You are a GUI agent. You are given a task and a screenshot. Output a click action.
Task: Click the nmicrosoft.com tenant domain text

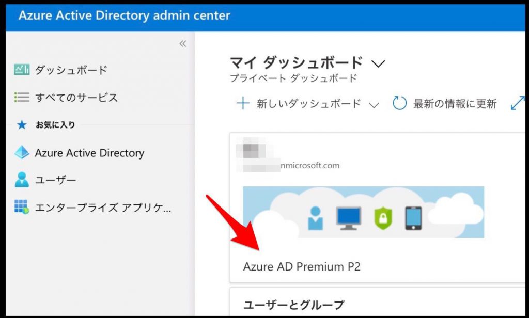[310, 165]
